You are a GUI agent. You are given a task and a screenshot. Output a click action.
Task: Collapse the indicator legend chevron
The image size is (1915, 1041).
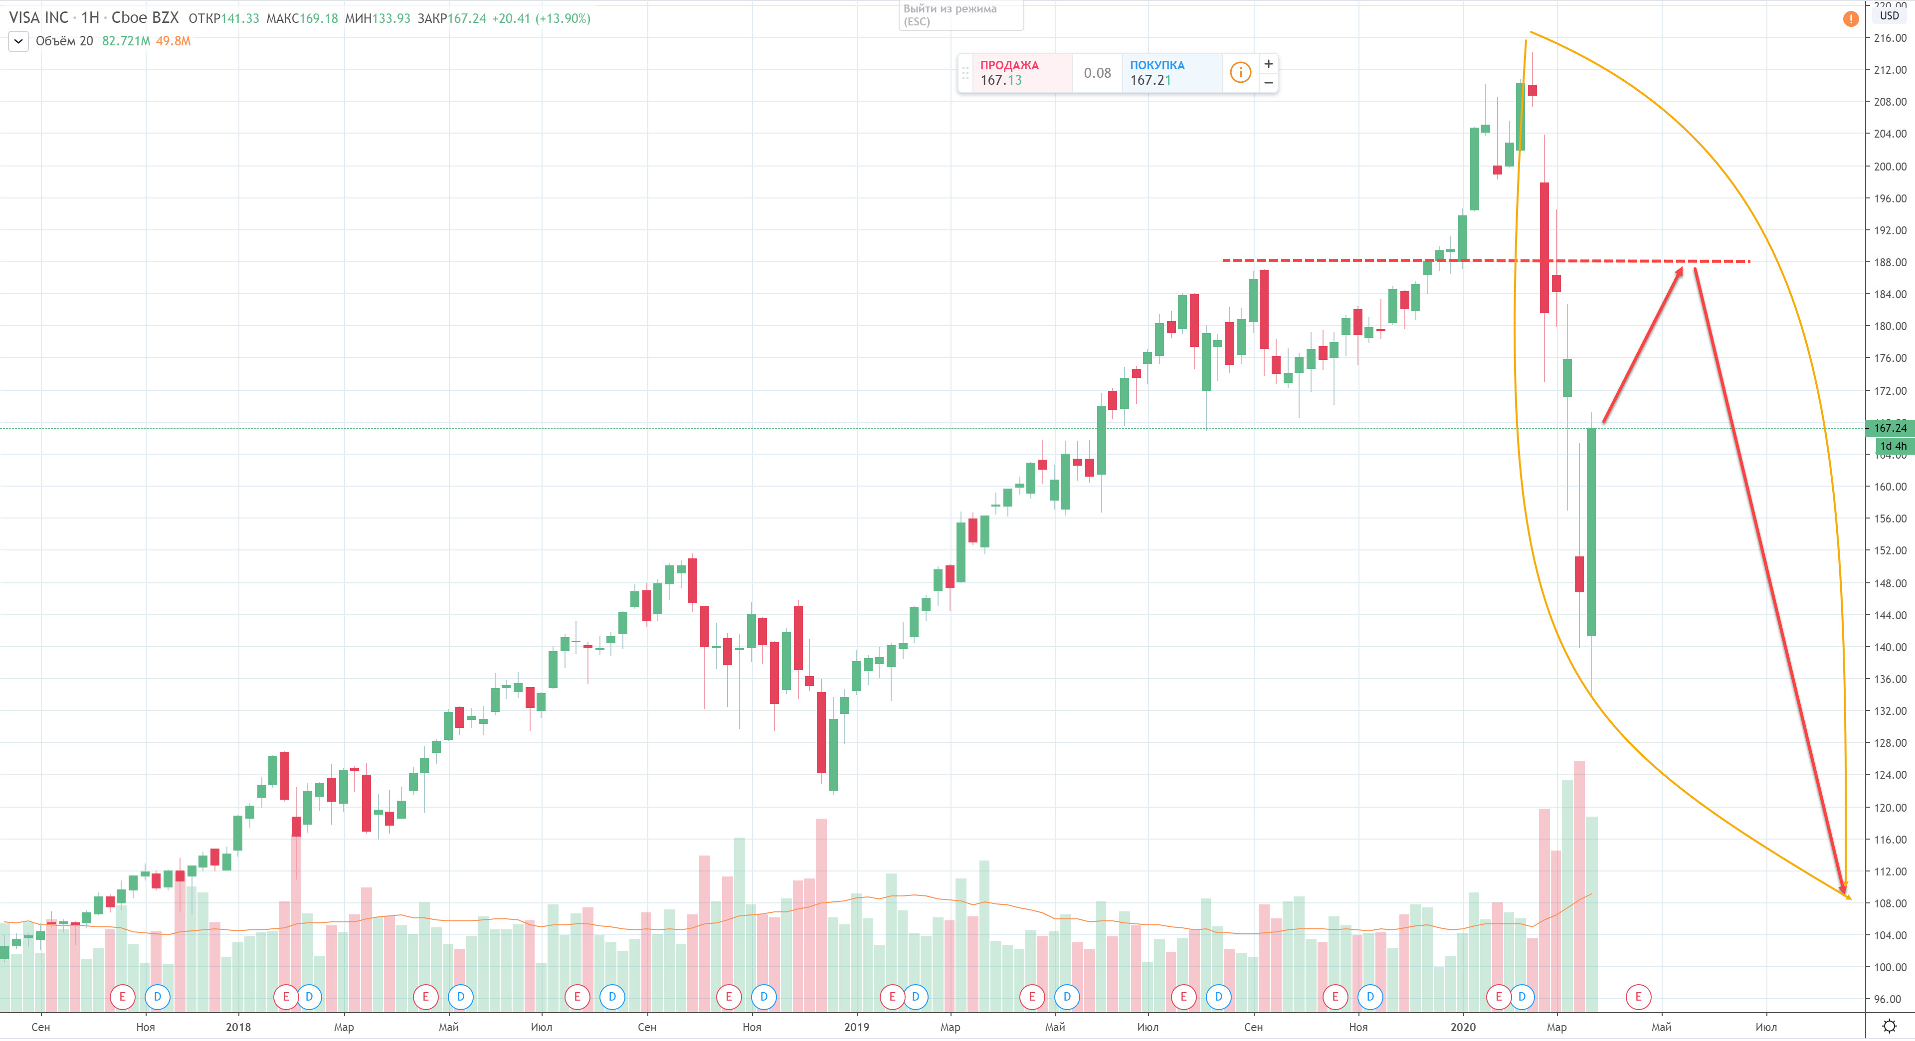18,41
